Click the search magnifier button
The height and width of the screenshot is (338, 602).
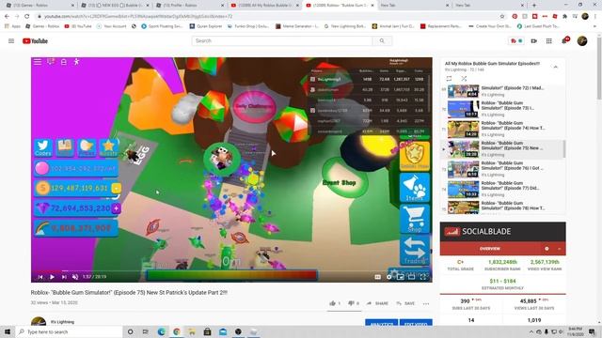[382, 40]
